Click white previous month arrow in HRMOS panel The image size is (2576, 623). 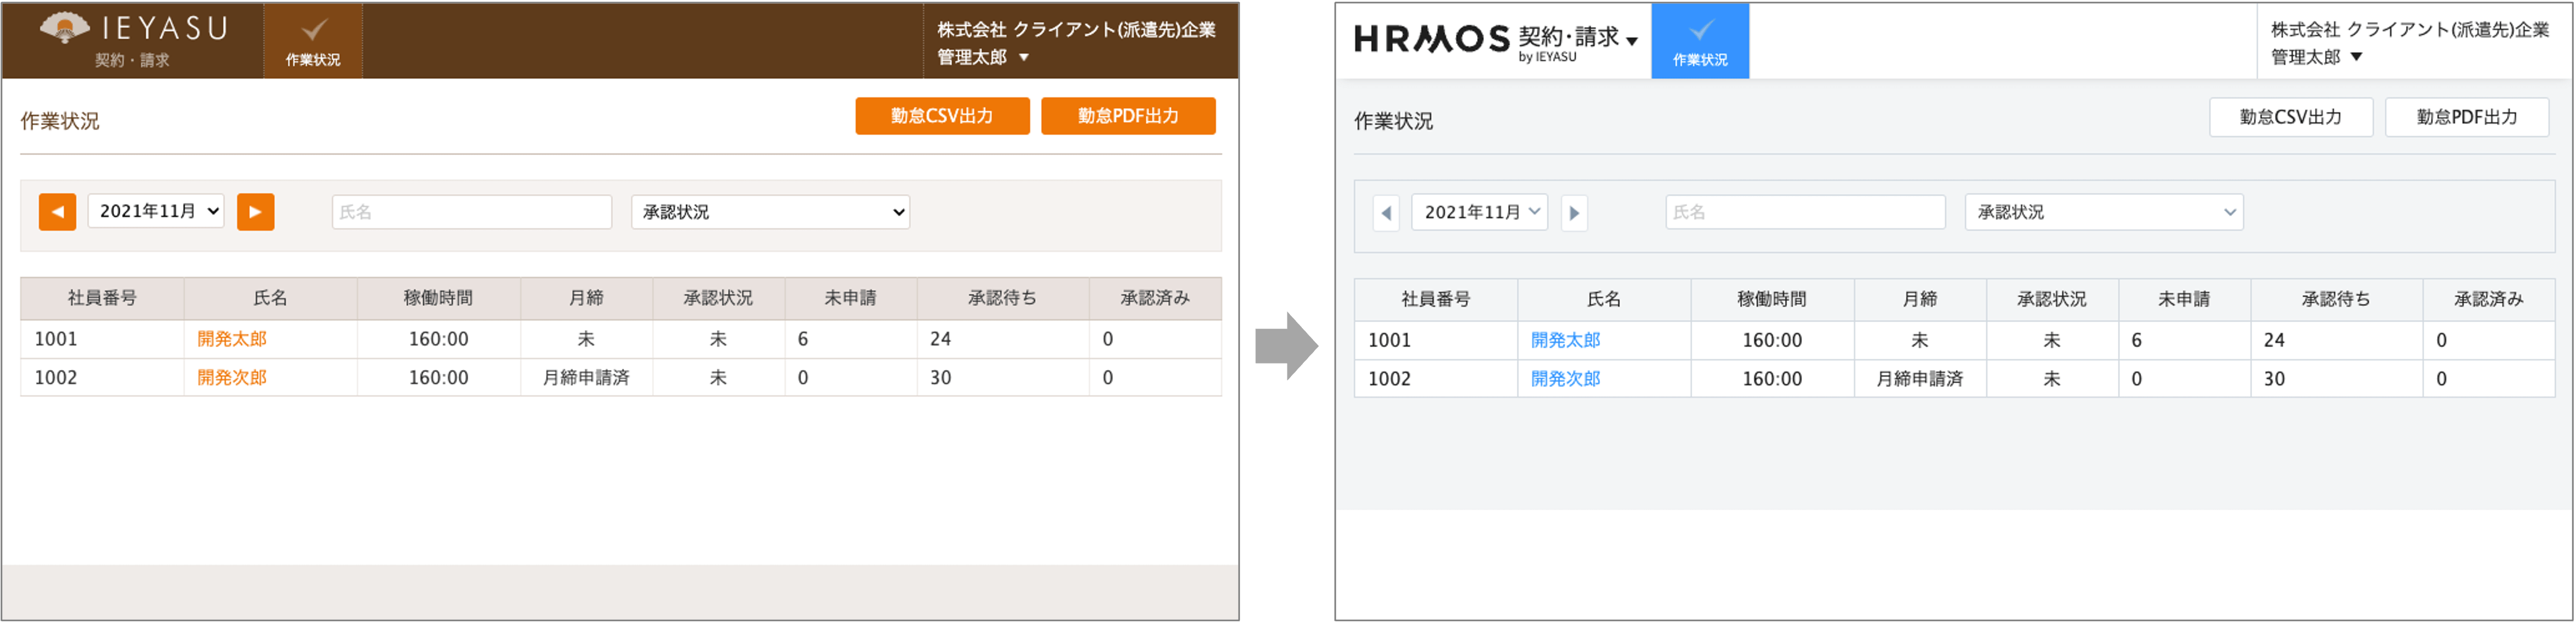click(x=1386, y=213)
